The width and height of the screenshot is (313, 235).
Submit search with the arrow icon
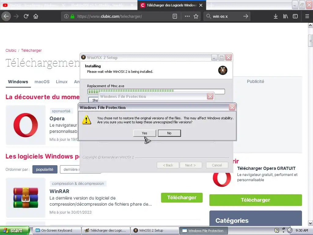246,16
